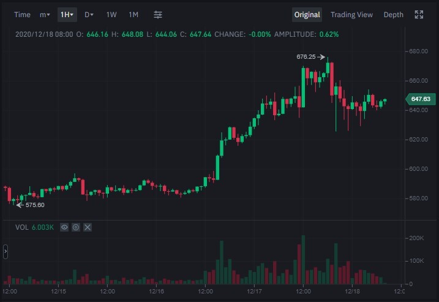439x302 pixels.
Task: Hide the VOL indicator with eye icon
Action: 64,227
